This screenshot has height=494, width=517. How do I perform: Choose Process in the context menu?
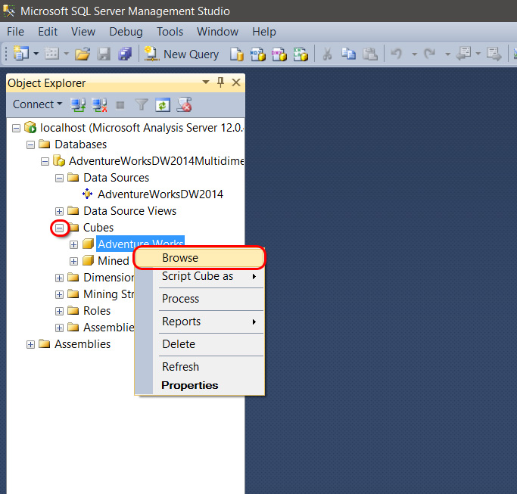(200, 299)
